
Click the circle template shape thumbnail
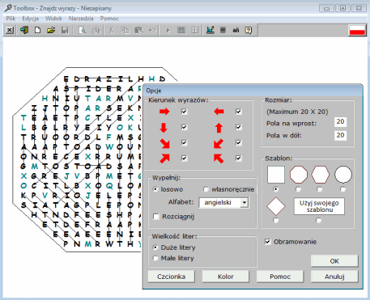click(x=343, y=175)
